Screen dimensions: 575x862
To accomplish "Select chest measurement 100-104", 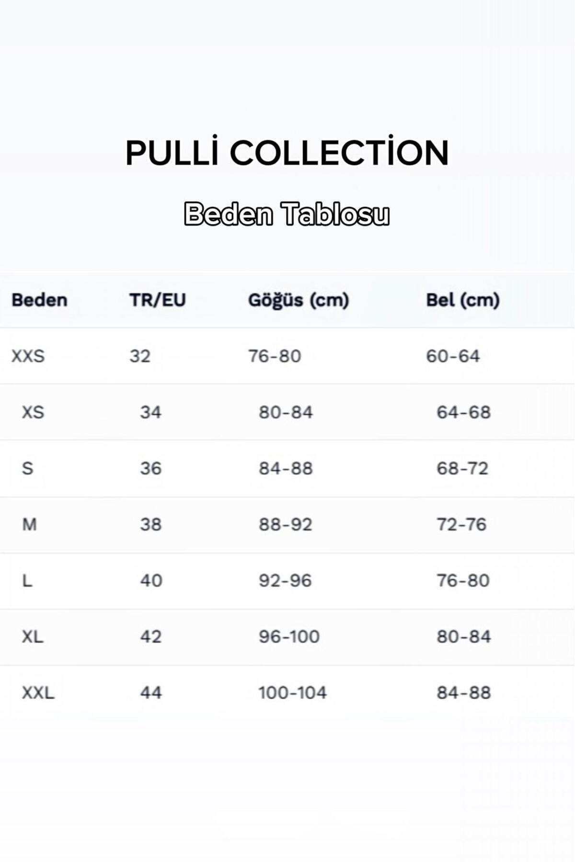I will point(292,692).
